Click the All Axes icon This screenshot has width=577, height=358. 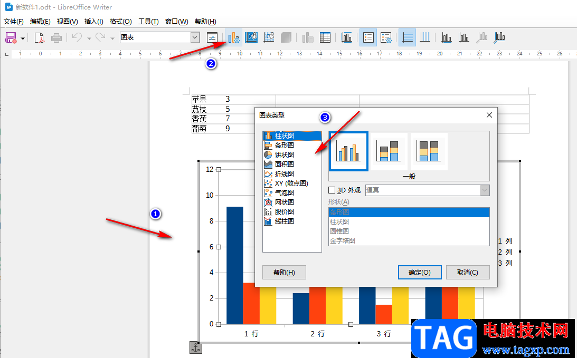click(x=499, y=37)
